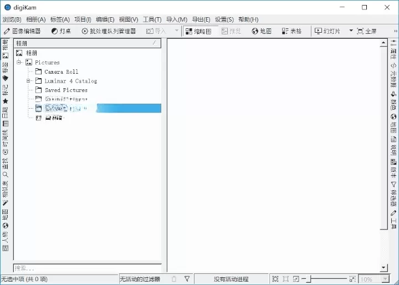Open the 导出(E) menu
The height and width of the screenshot is (285, 399).
click(x=201, y=19)
